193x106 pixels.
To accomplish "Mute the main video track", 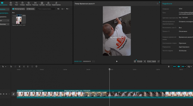I will (x=6, y=94).
